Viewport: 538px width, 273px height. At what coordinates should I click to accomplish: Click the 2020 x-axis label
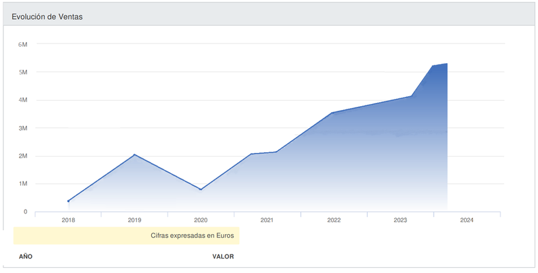[x=201, y=220]
